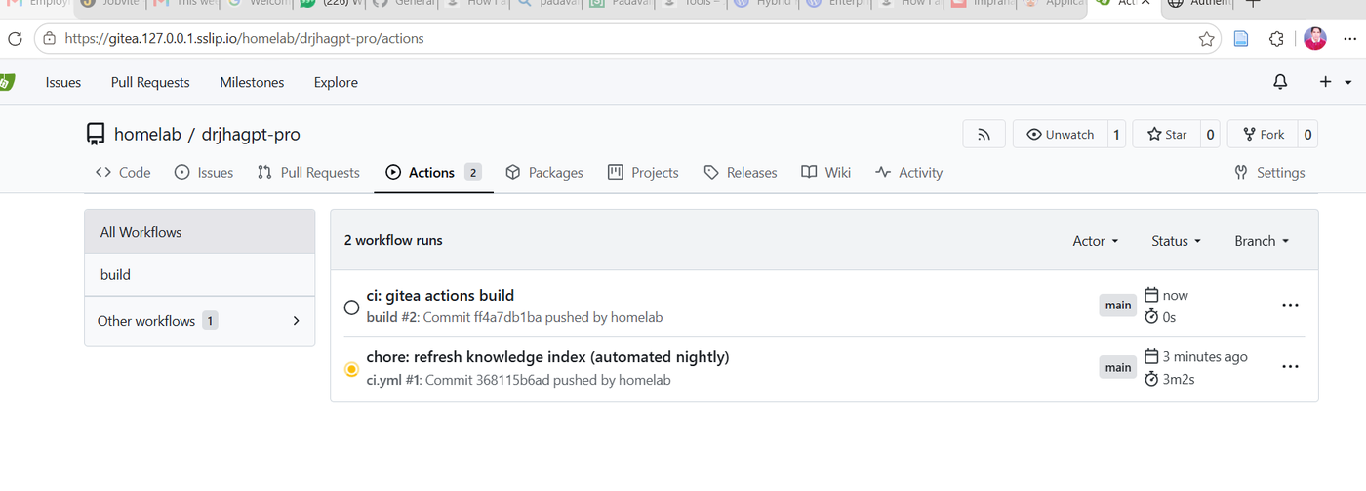Image resolution: width=1366 pixels, height=491 pixels.
Task: Open run 'chore: refresh knowledge index'
Action: pos(547,357)
